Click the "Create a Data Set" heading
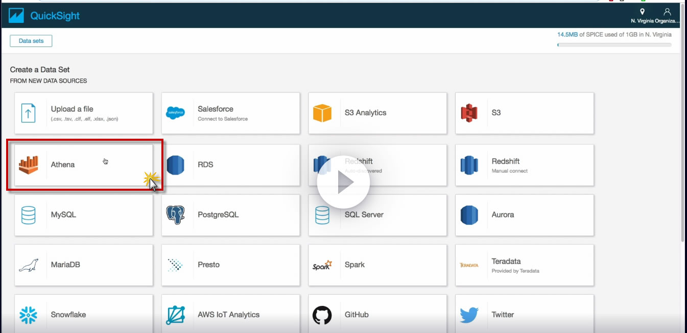The image size is (687, 333). (x=40, y=69)
